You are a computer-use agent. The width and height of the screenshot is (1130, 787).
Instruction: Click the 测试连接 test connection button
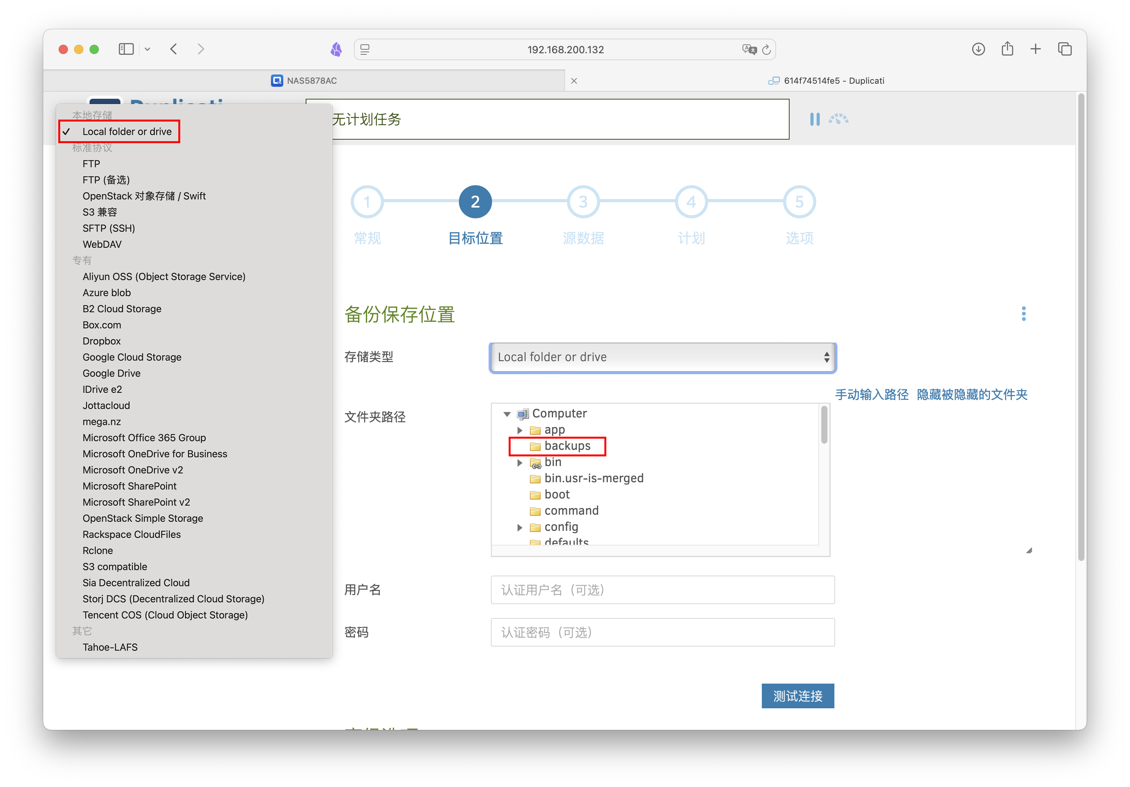point(798,696)
